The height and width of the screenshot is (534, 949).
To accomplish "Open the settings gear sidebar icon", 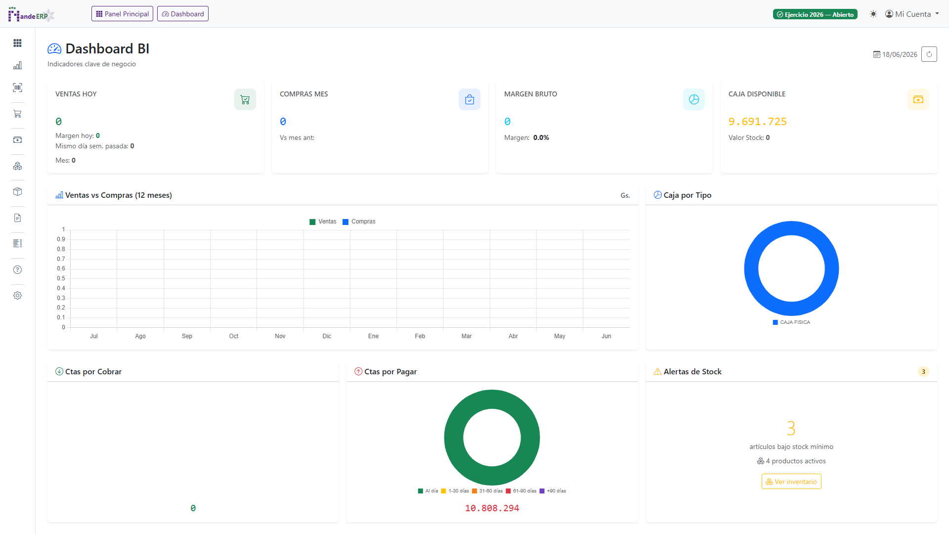I will click(x=17, y=295).
